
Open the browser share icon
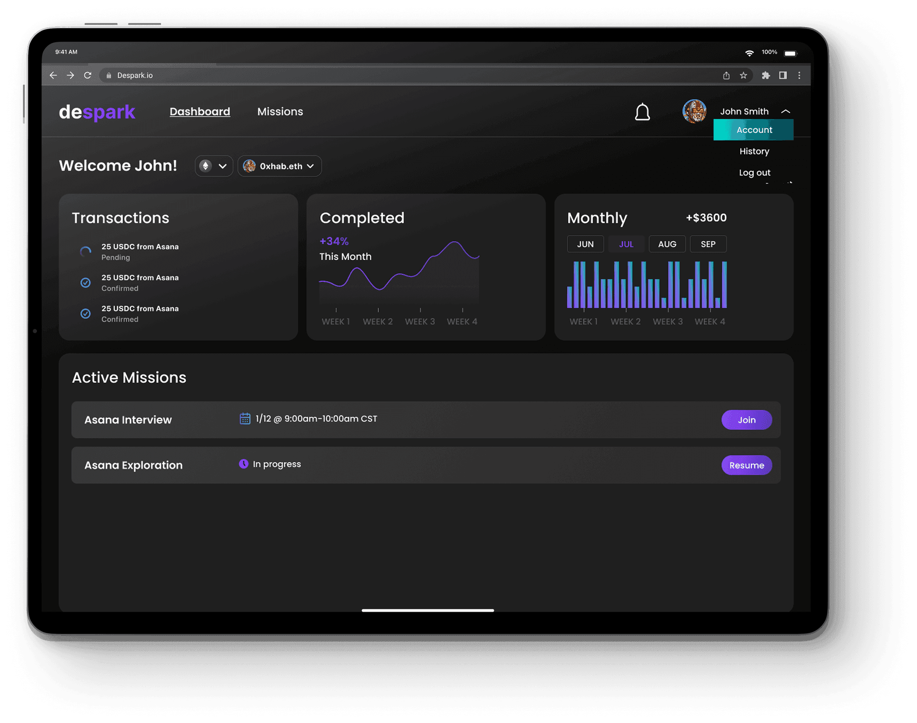tap(726, 76)
